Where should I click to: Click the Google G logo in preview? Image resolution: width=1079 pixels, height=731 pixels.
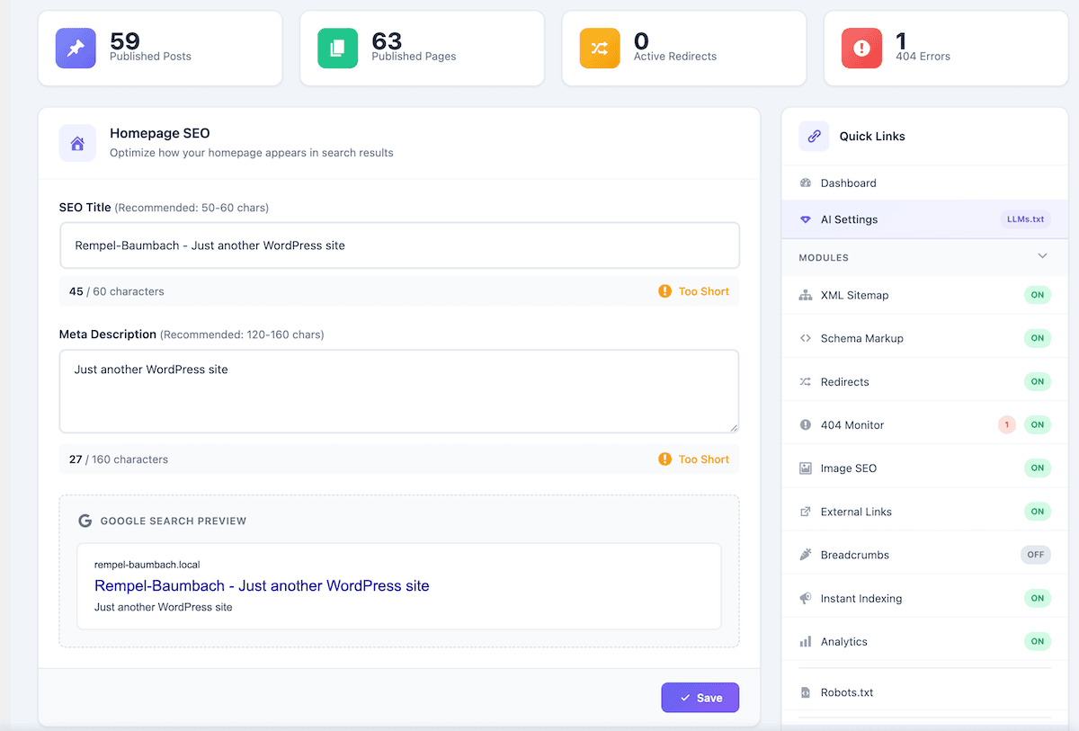[x=85, y=521]
